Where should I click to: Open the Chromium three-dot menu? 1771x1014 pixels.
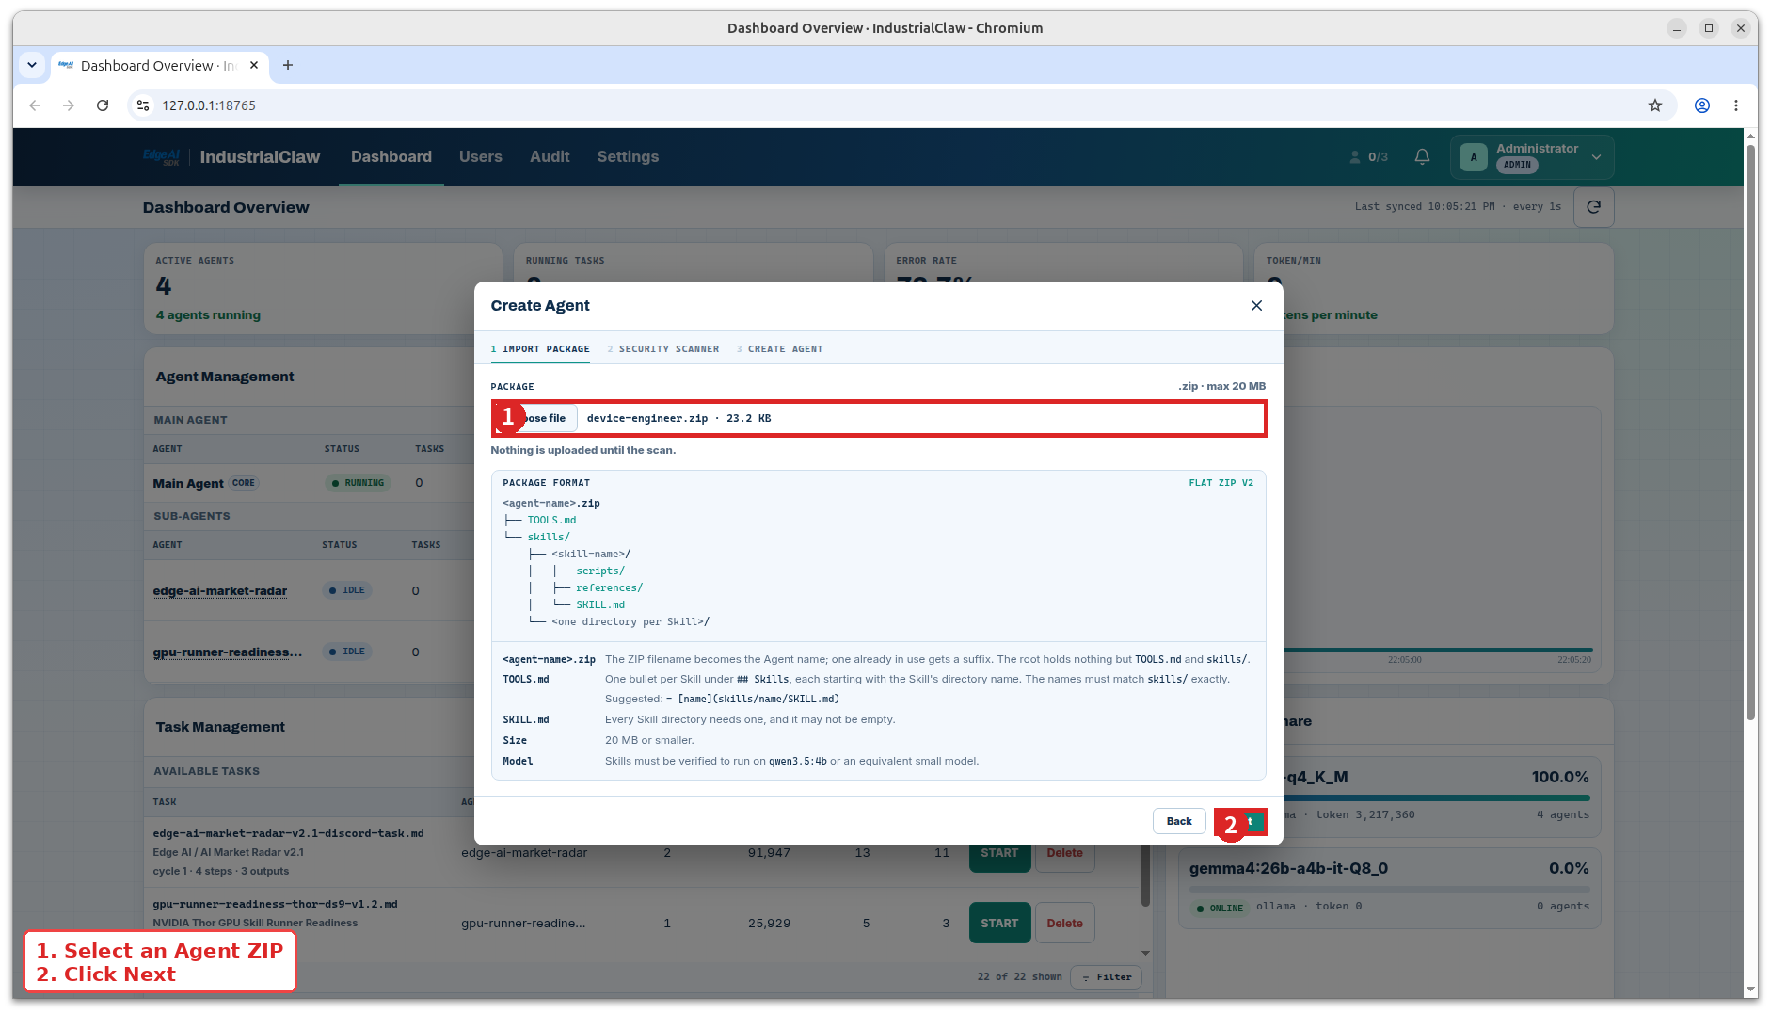[x=1736, y=105]
